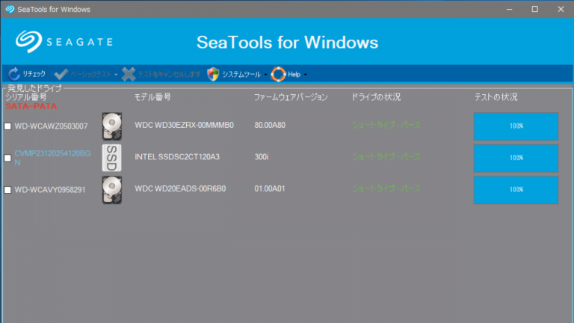Click 100% progress bar for INTEL SSD

[516, 159]
